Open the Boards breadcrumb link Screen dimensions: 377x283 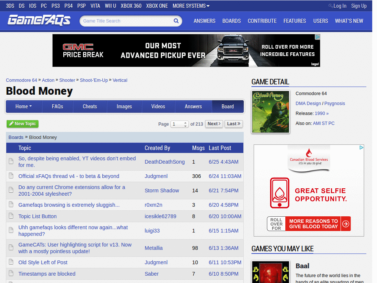click(x=16, y=137)
